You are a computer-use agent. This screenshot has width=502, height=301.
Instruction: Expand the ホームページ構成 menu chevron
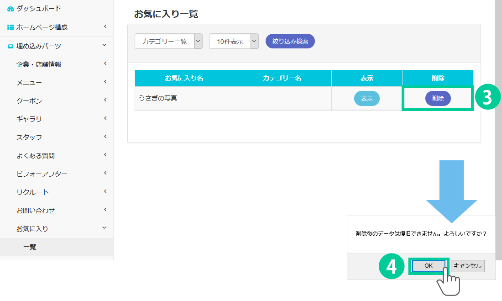click(105, 27)
